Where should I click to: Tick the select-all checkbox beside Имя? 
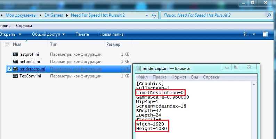click(x=7, y=44)
